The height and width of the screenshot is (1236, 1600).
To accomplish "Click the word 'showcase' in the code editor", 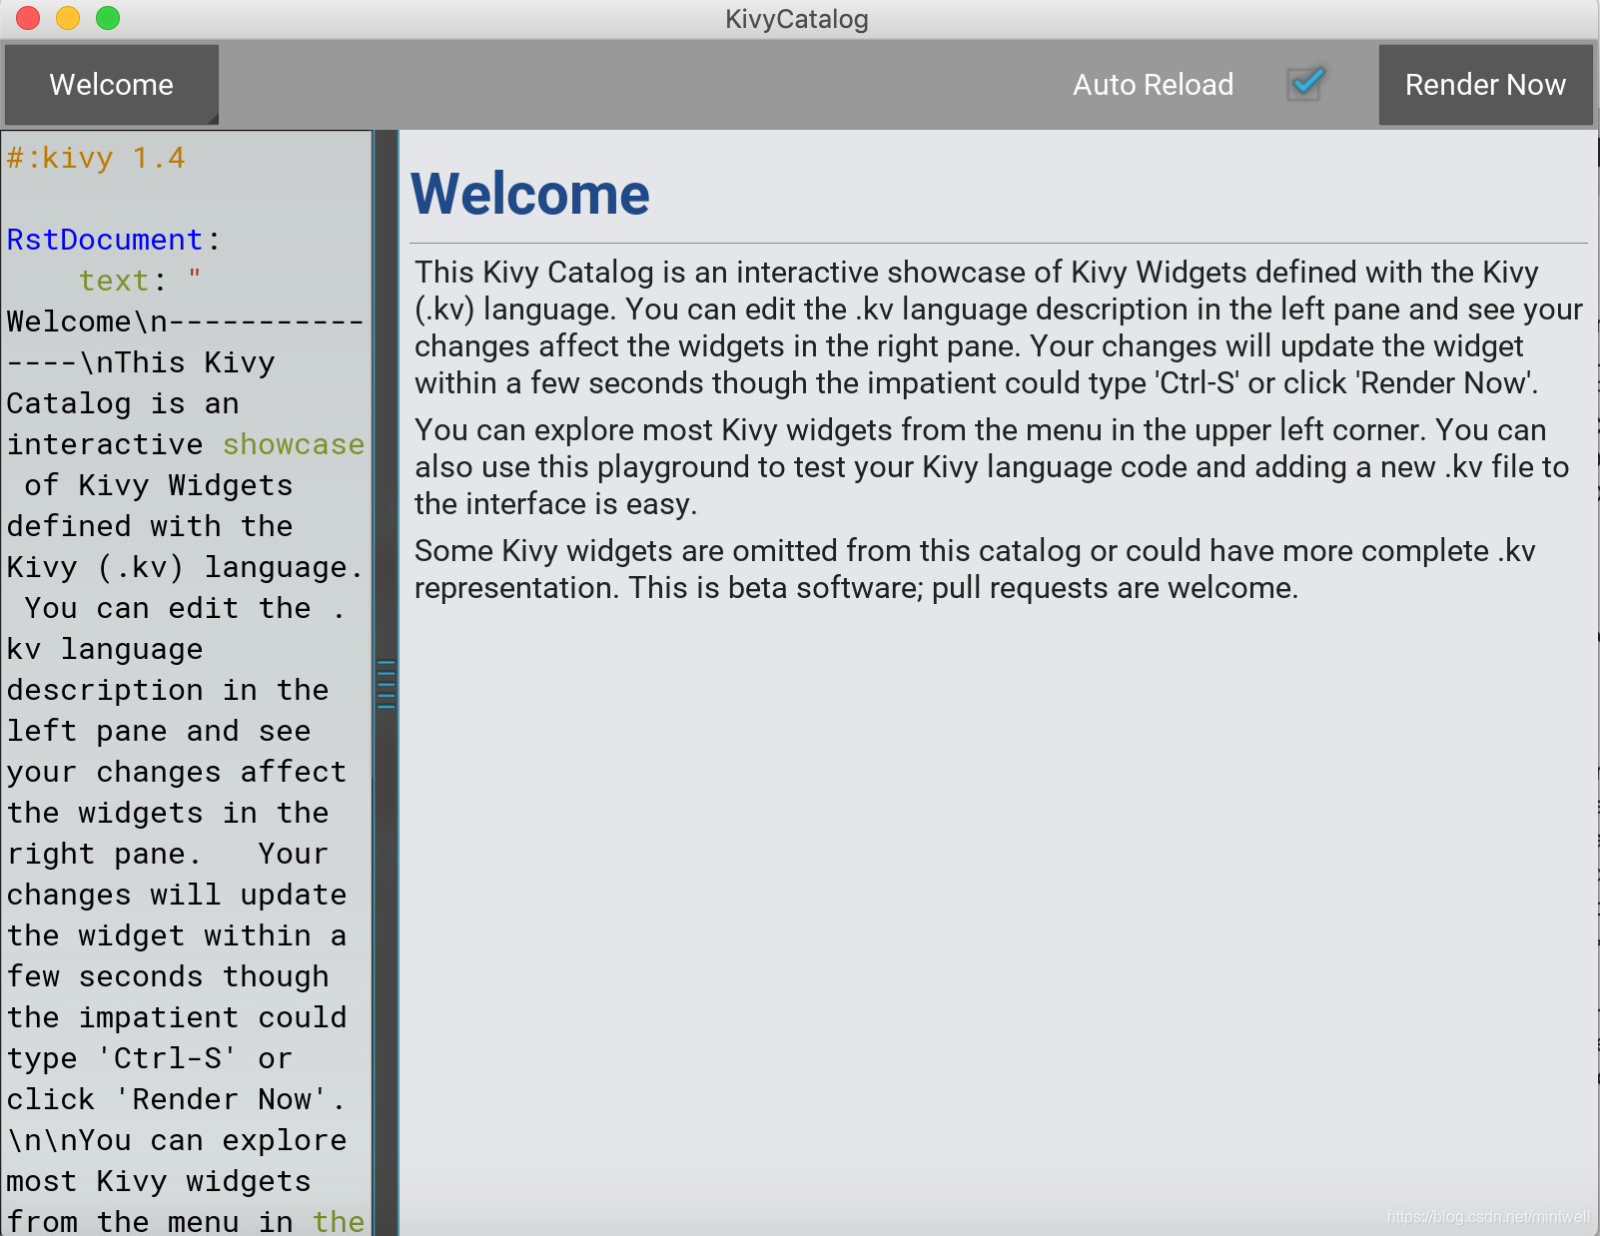I will (294, 444).
